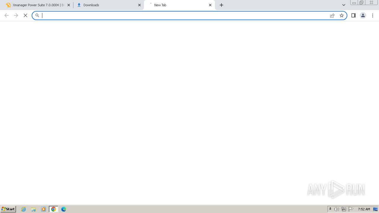Image resolution: width=379 pixels, height=213 pixels.
Task: Close the New Tab tab
Action: click(x=210, y=5)
